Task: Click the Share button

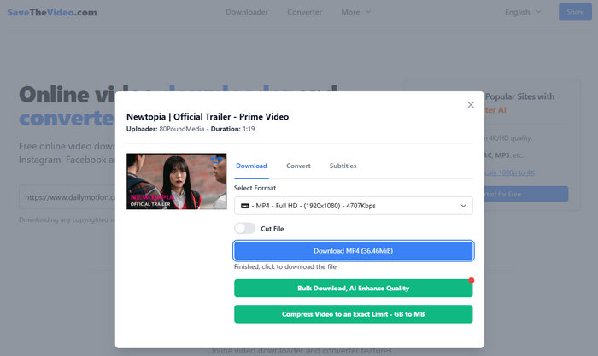Action: (x=575, y=12)
